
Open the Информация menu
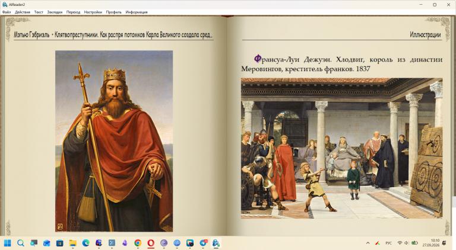pyautogui.click(x=137, y=12)
